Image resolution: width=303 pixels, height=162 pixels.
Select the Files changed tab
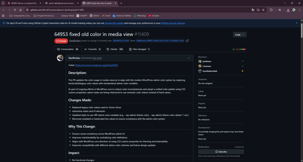[140, 49]
